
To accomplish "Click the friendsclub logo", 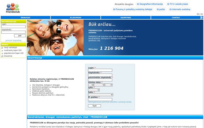I will click(x=13, y=8).
